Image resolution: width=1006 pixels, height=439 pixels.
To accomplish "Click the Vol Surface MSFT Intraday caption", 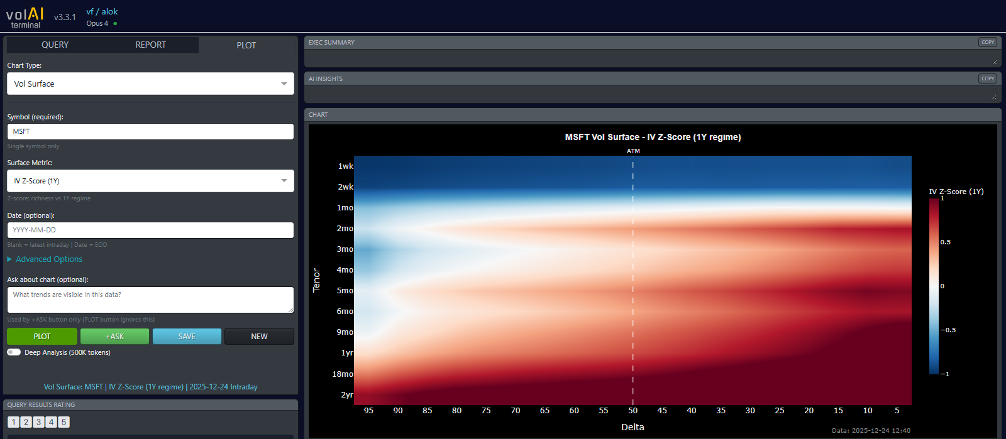I will pyautogui.click(x=151, y=387).
